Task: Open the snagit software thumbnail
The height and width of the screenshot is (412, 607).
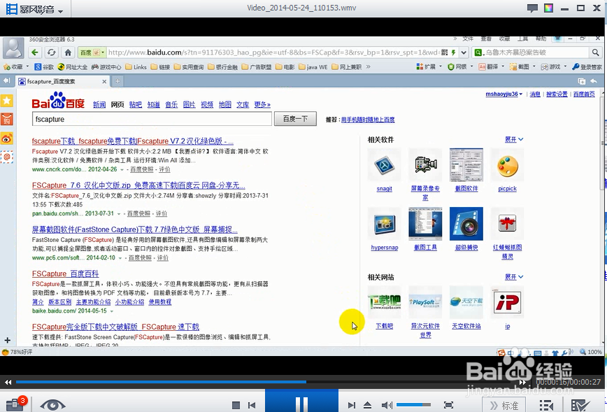Action: pyautogui.click(x=385, y=165)
